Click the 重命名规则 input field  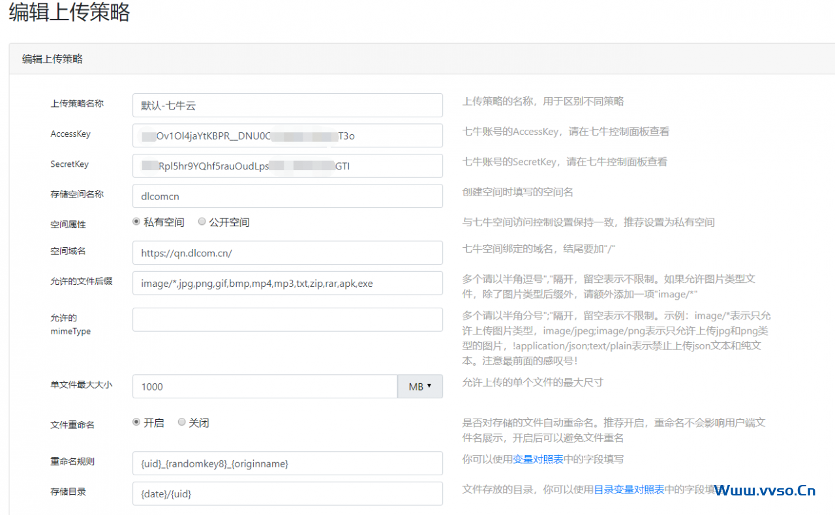click(287, 463)
